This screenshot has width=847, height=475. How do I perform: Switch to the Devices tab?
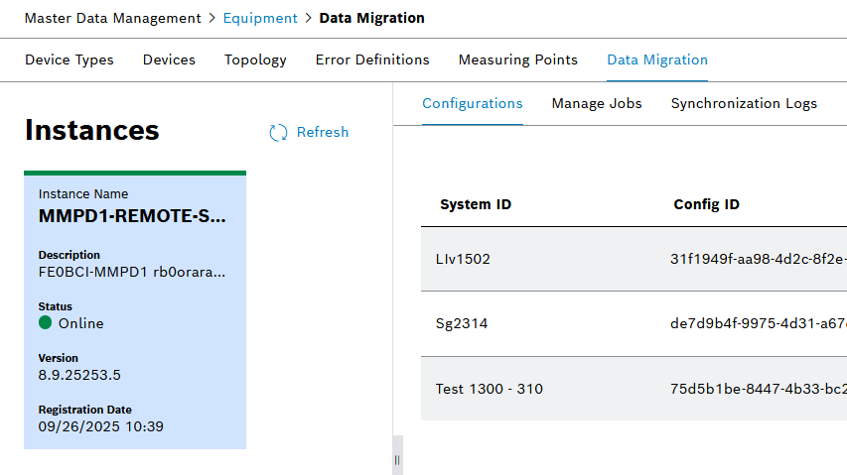[x=169, y=59]
